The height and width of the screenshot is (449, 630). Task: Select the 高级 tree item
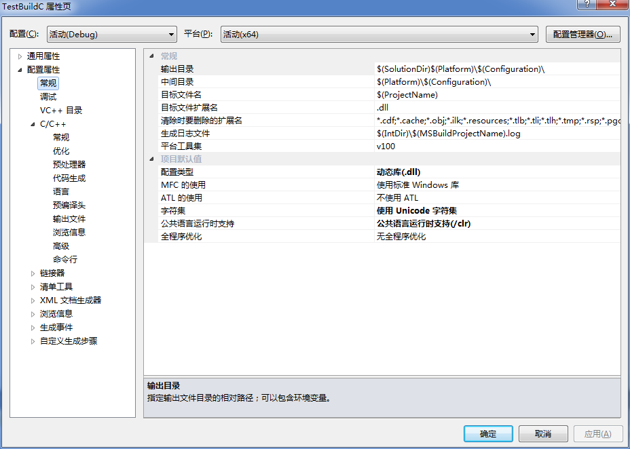(x=61, y=246)
